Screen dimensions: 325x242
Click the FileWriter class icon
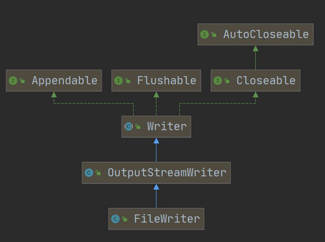click(x=115, y=219)
